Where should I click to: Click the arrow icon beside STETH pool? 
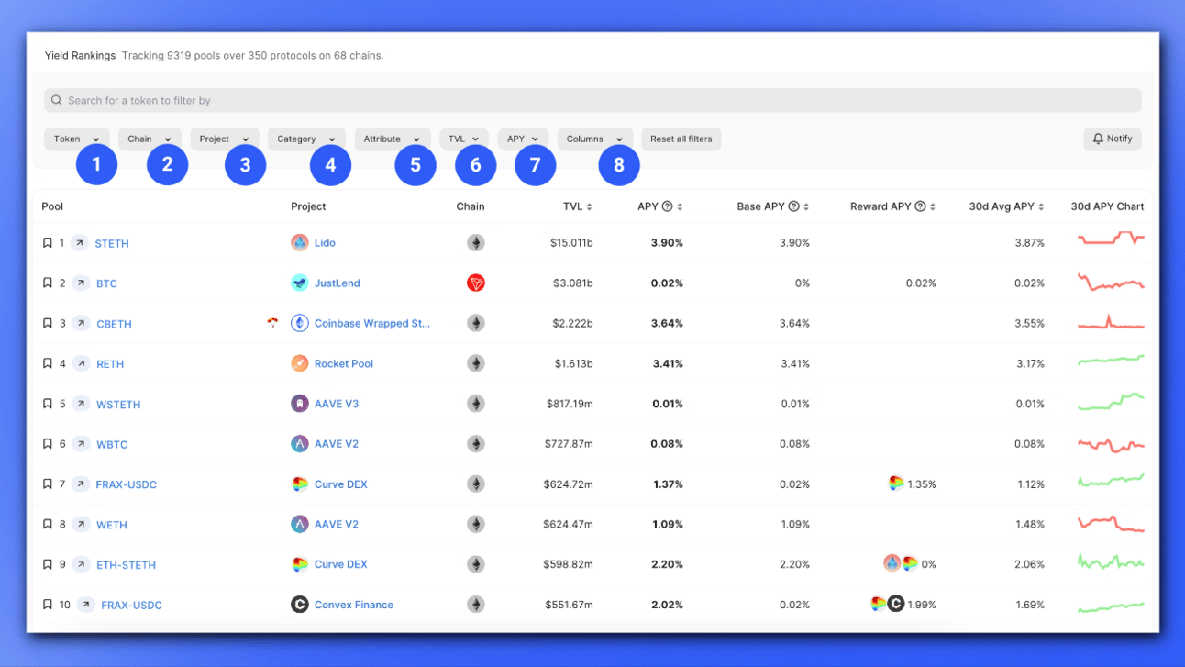click(80, 243)
